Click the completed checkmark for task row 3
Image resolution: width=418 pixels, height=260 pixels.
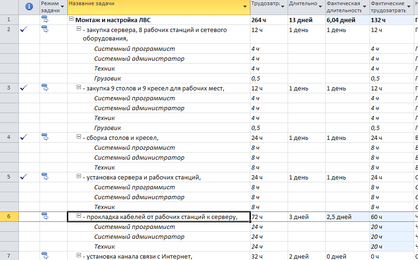pyautogui.click(x=24, y=88)
